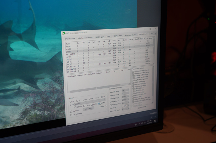
Task: Click the port table's scroll-down arrow
Action: (x=153, y=63)
